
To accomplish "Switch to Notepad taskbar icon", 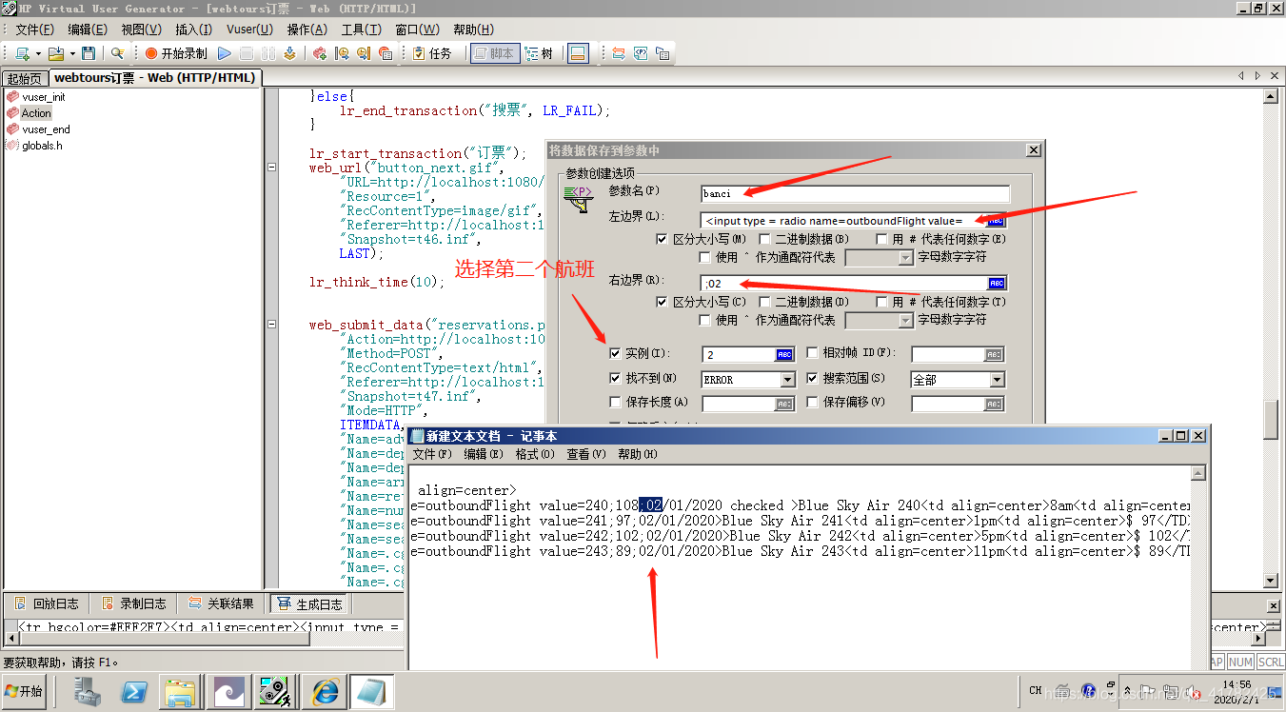I will (x=370, y=691).
